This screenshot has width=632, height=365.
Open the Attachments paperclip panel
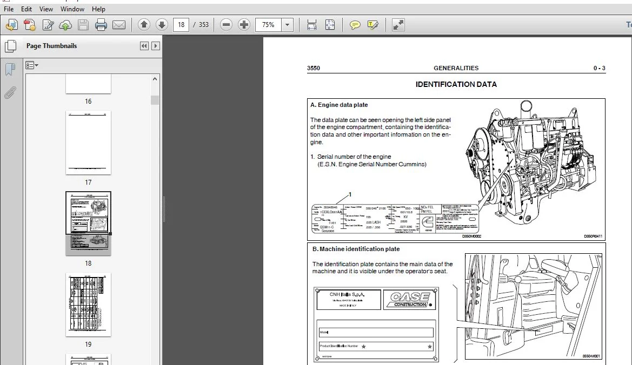click(10, 93)
